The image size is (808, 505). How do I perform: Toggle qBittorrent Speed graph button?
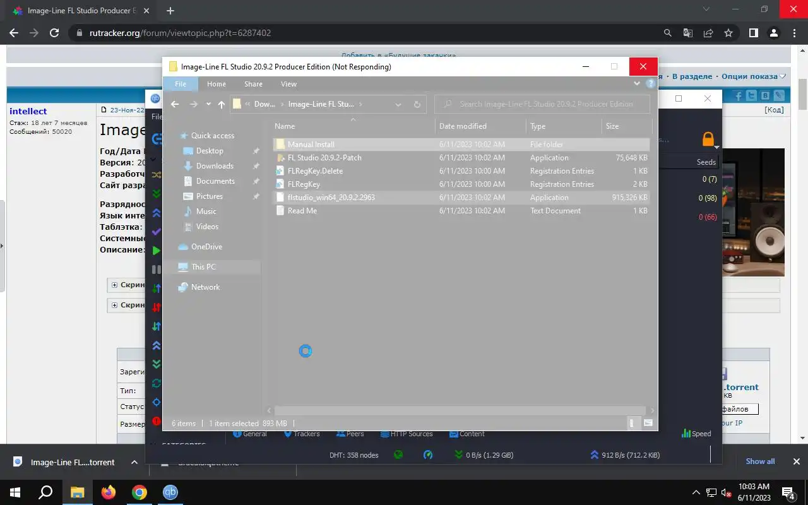coord(696,434)
